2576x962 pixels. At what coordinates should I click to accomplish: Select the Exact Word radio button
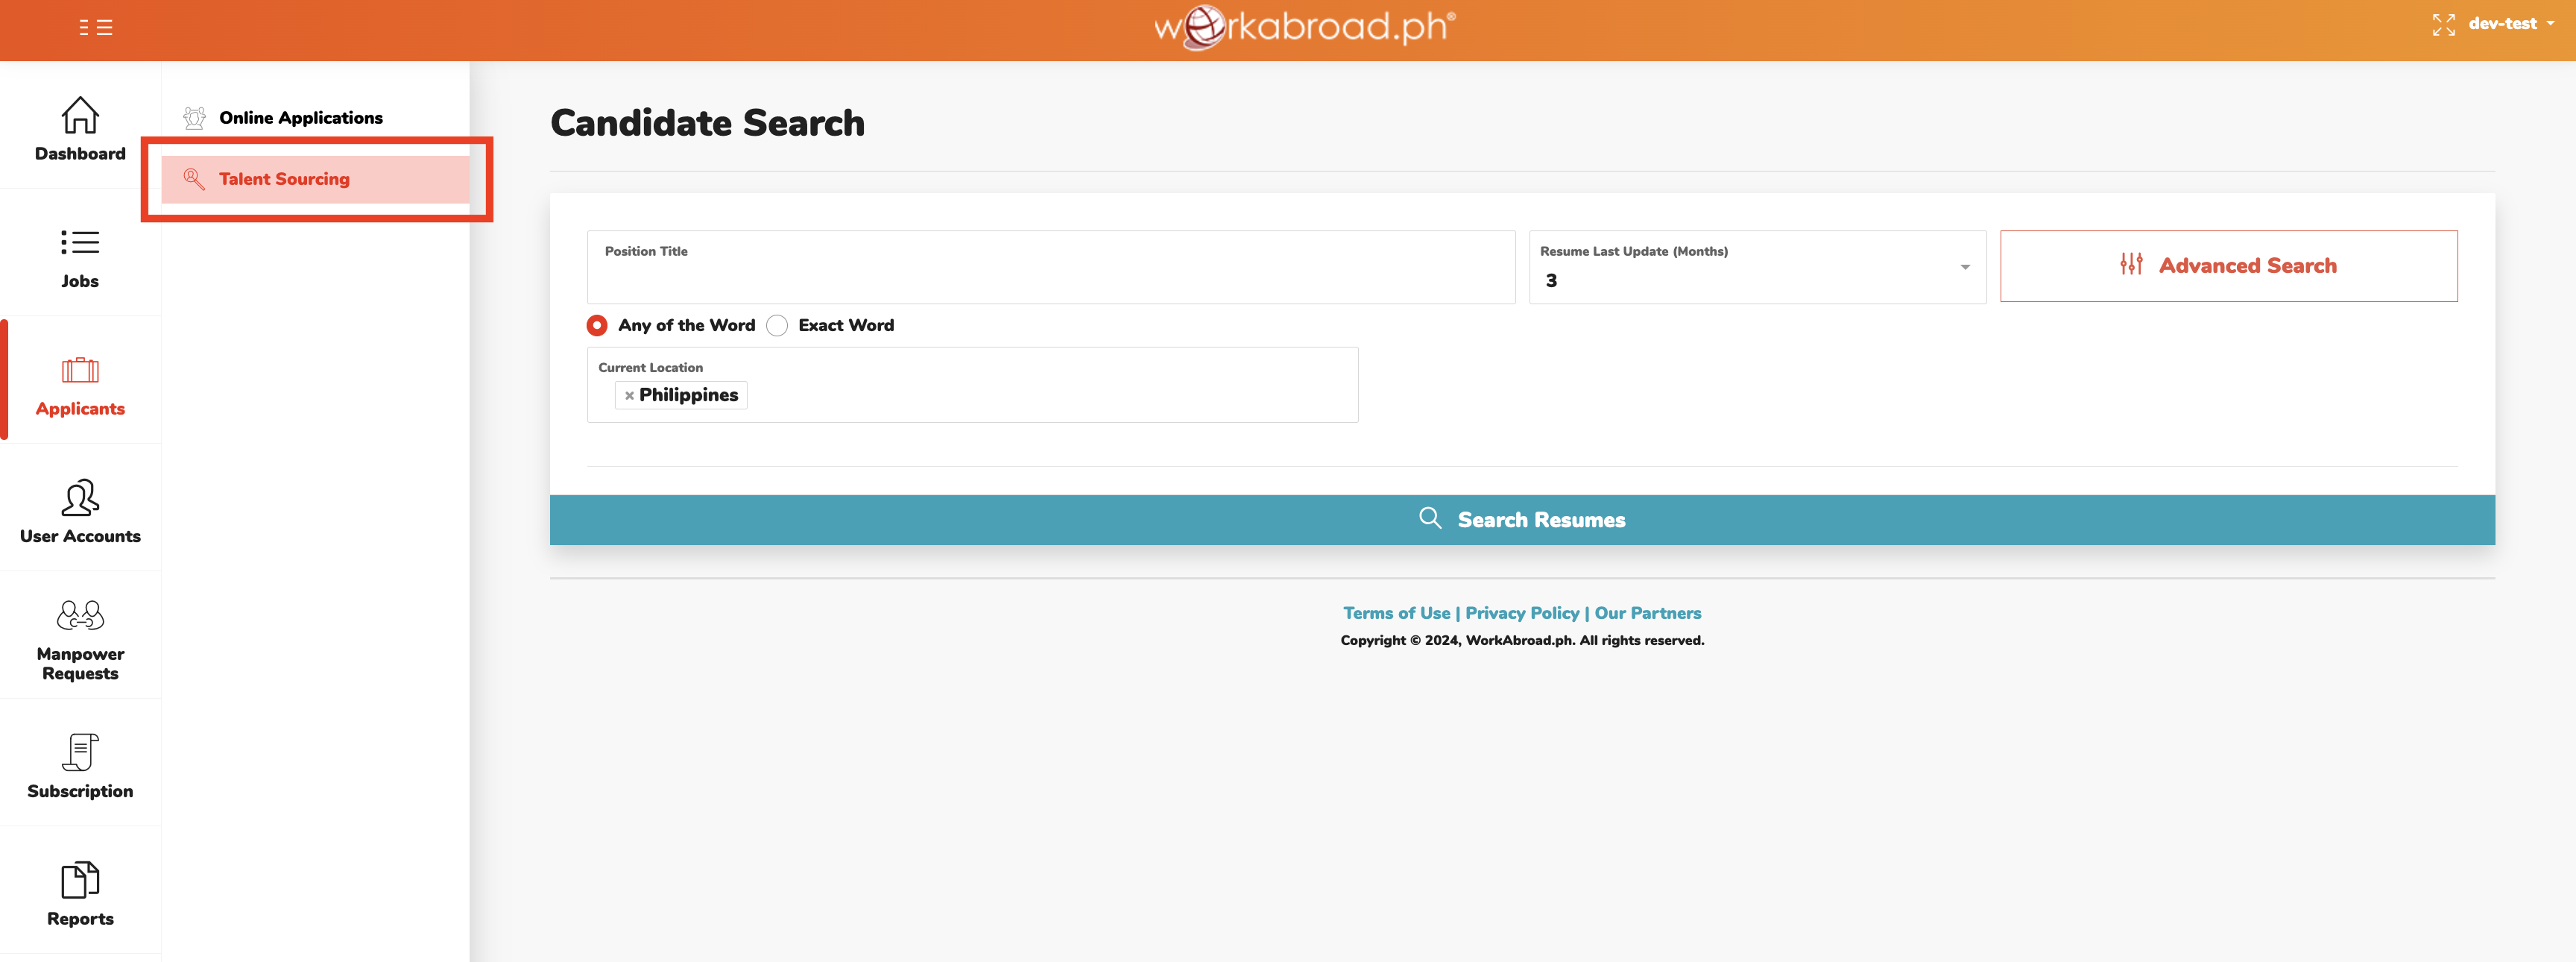click(777, 325)
